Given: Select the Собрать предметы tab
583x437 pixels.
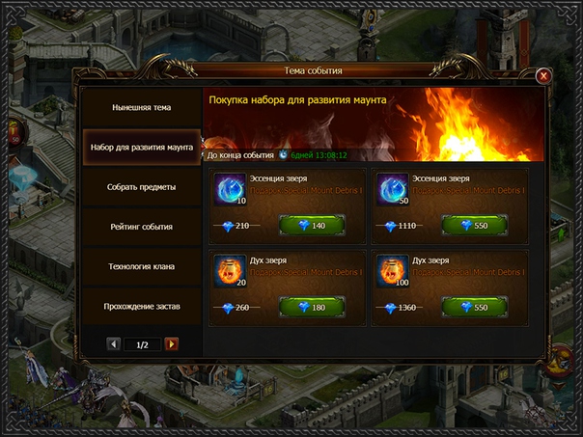Looking at the screenshot, I should (142, 187).
